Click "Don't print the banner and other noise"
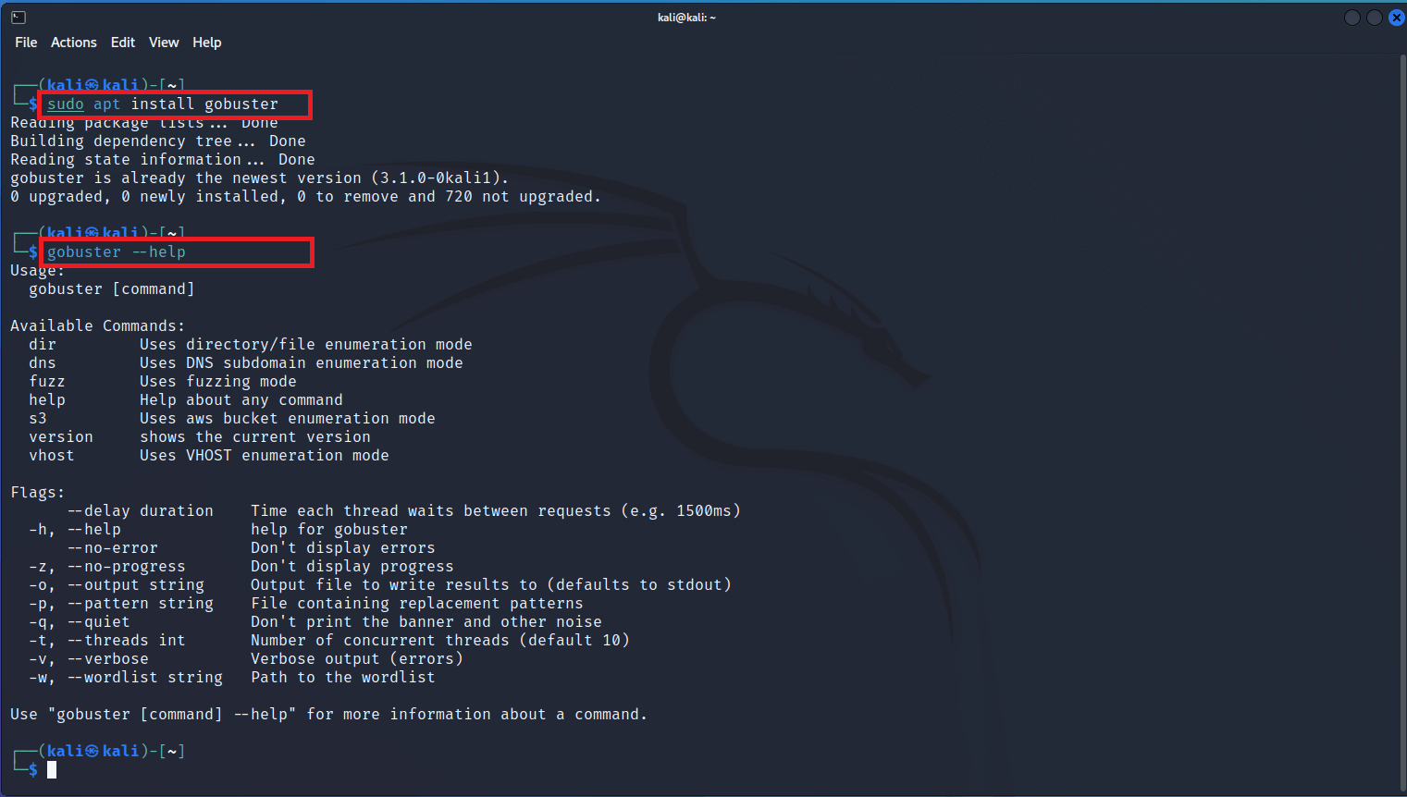The width and height of the screenshot is (1407, 797). [426, 622]
